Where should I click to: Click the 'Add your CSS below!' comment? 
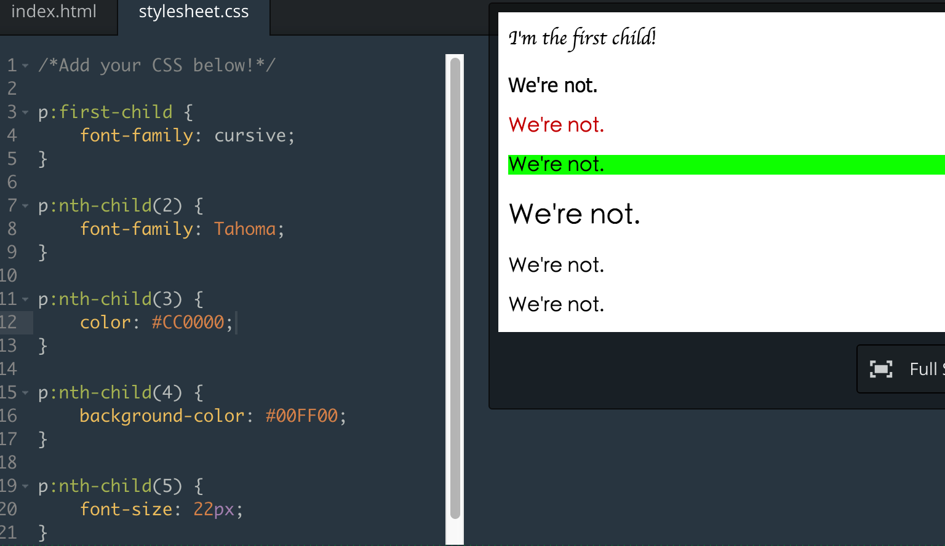[x=157, y=65]
